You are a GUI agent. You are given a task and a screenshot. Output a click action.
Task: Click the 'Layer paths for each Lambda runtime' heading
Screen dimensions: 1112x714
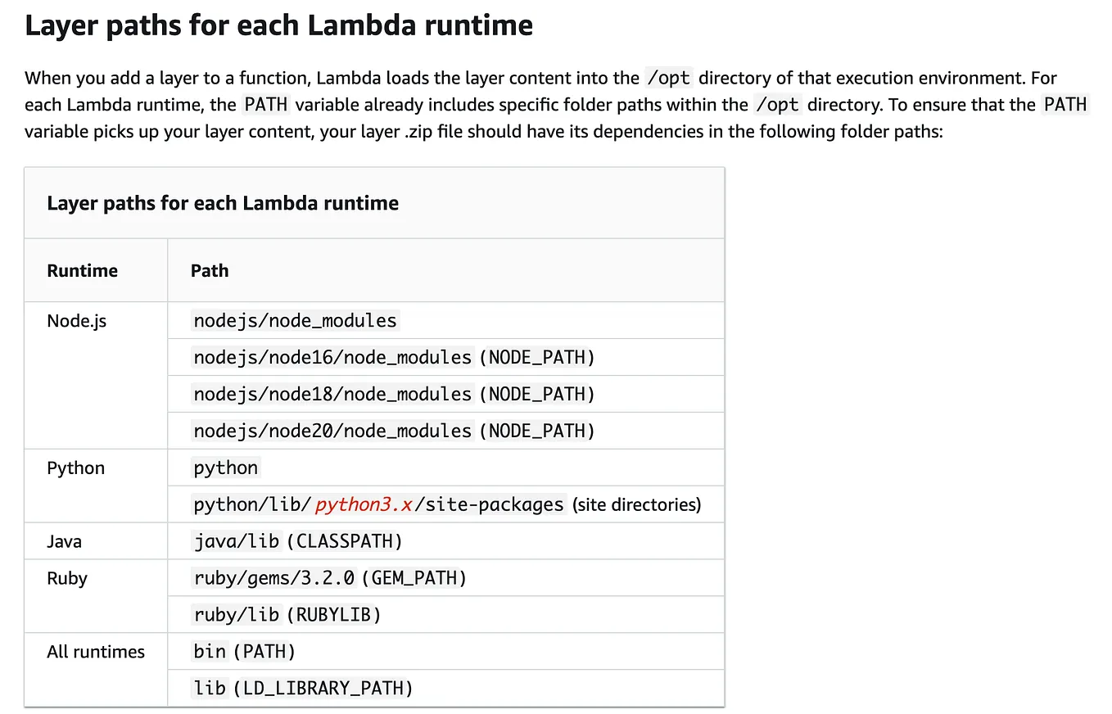point(278,25)
